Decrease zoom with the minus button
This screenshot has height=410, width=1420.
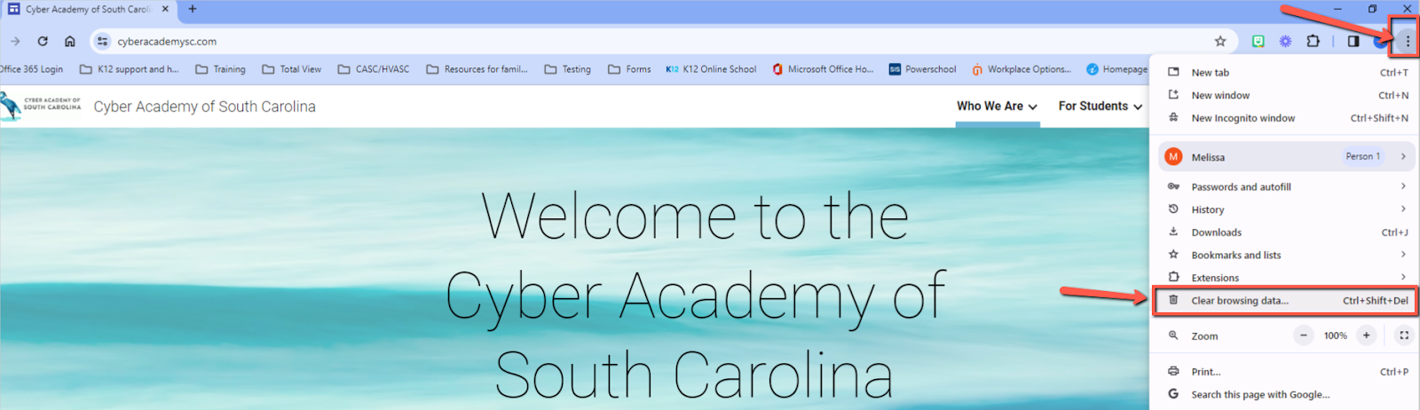click(1303, 335)
